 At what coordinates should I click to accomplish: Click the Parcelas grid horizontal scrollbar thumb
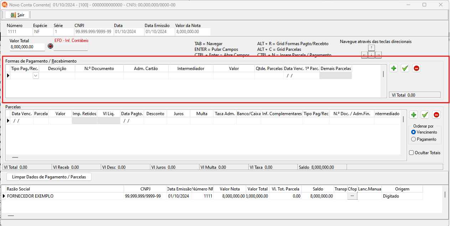tap(15, 157)
